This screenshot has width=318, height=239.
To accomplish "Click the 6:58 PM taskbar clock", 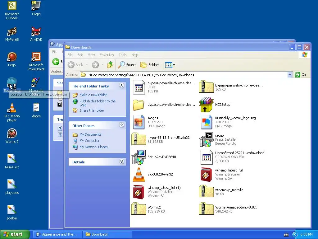I will 307,234.
